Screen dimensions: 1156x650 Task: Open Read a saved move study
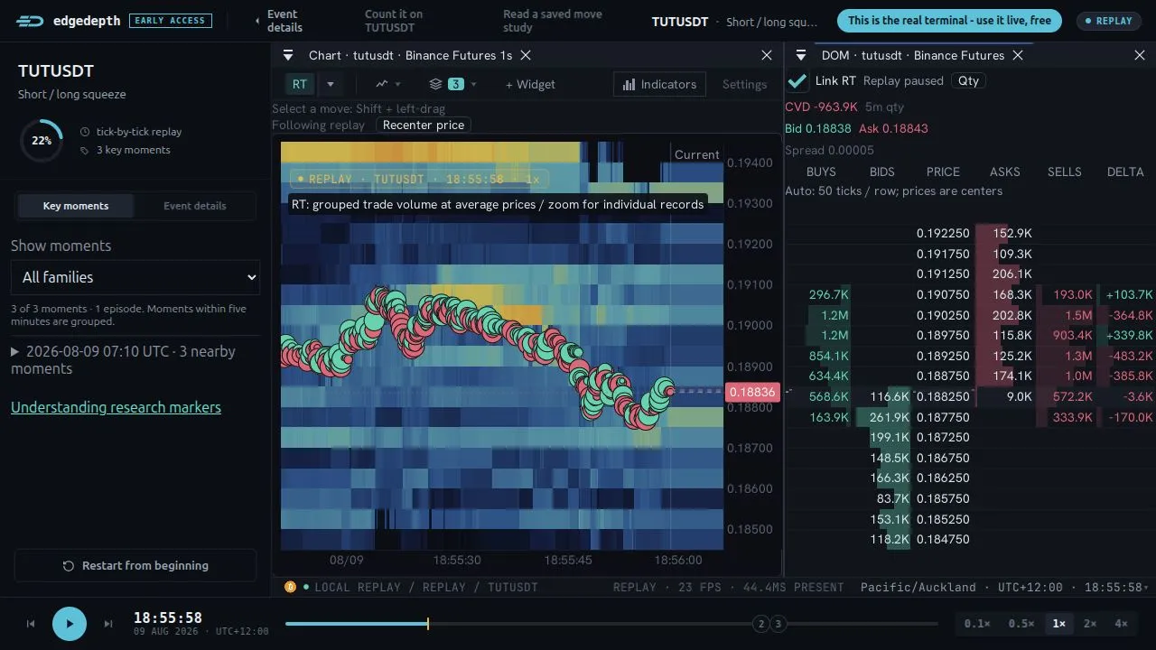pyautogui.click(x=553, y=21)
